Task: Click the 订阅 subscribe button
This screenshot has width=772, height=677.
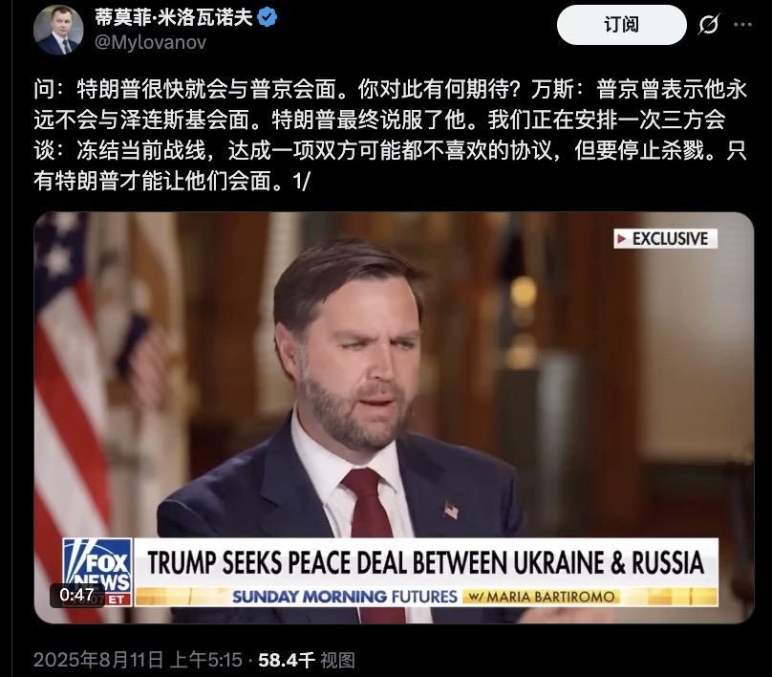Action: pyautogui.click(x=621, y=25)
